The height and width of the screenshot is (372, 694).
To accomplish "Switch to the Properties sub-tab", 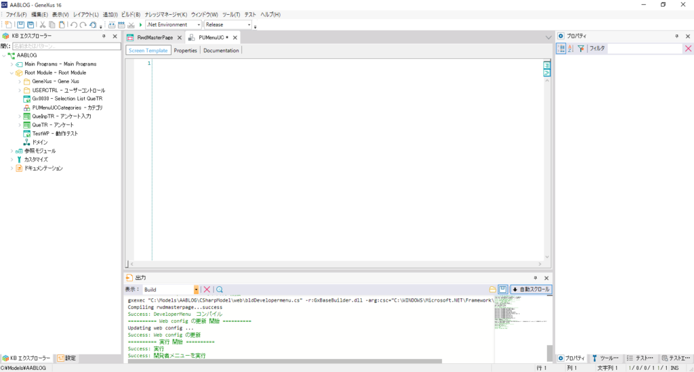I will pyautogui.click(x=185, y=50).
